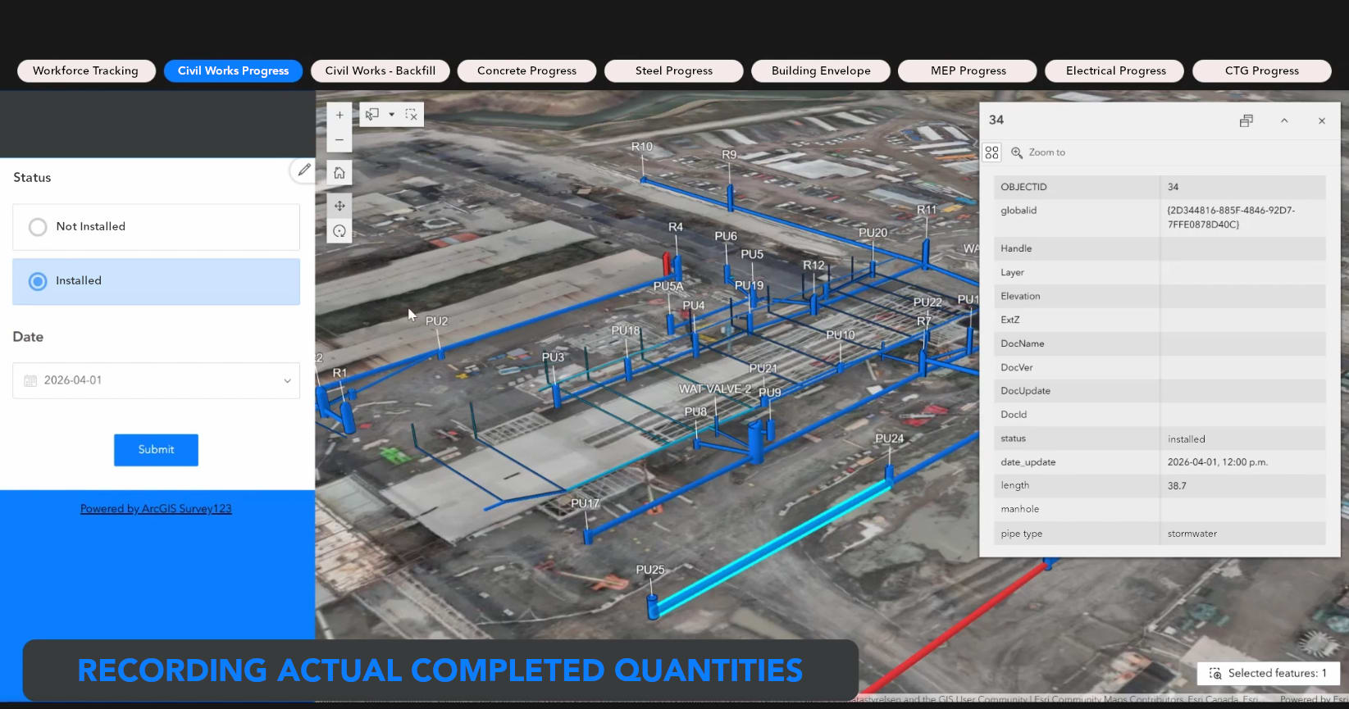
Task: Switch to Civil Works Progress tab
Action: coord(233,70)
